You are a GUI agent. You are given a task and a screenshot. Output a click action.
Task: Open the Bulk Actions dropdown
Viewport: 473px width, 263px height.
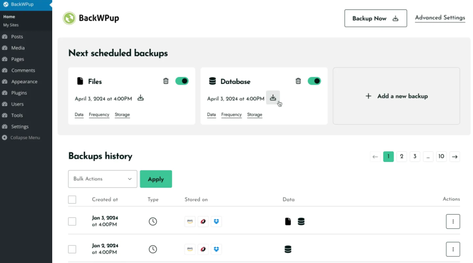point(103,179)
